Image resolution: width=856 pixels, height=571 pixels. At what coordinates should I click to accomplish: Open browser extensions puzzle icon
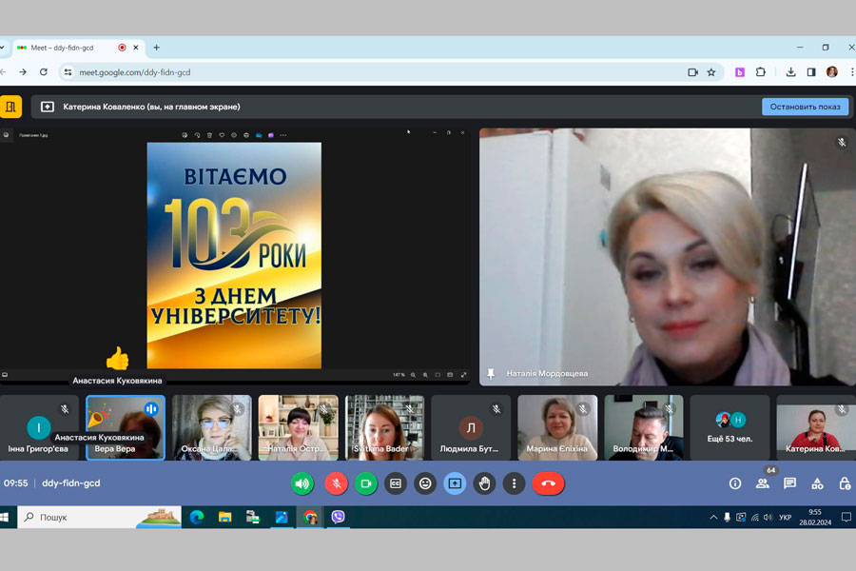[761, 72]
